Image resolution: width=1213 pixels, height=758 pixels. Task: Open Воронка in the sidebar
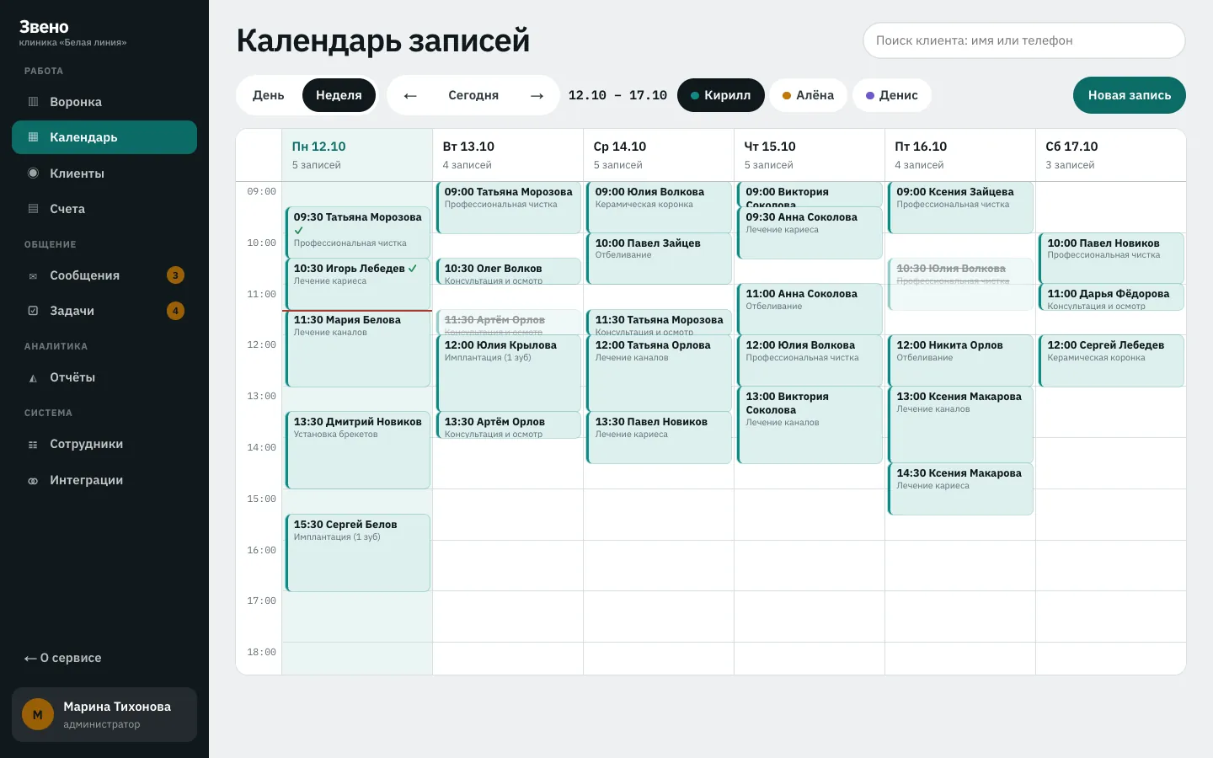coord(104,102)
